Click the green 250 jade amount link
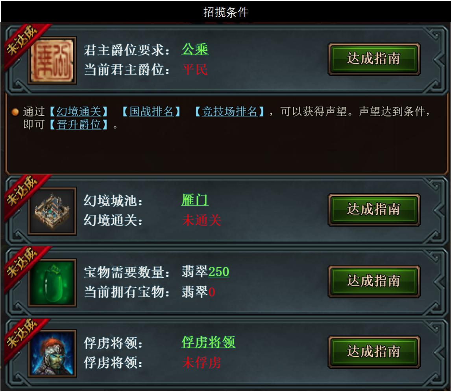Image resolution: width=451 pixels, height=392 pixels. (x=218, y=271)
